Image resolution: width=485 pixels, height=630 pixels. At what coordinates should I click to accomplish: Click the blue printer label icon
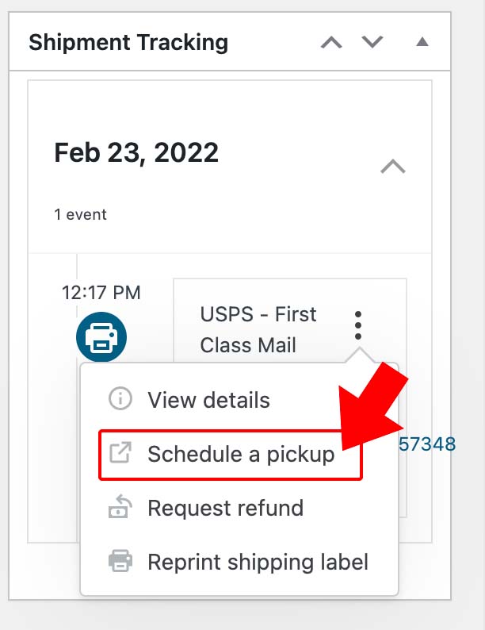click(101, 337)
